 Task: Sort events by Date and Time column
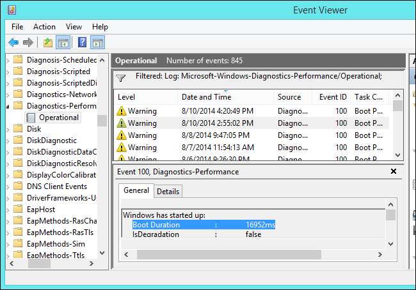(x=206, y=97)
